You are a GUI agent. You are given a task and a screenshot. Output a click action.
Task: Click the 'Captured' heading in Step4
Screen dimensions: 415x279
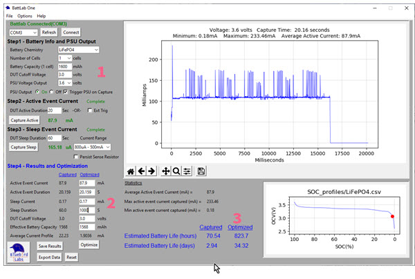68,175
